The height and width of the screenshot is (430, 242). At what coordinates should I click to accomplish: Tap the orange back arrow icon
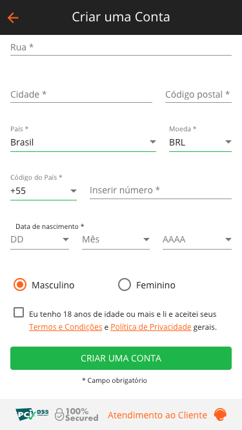tap(13, 17)
